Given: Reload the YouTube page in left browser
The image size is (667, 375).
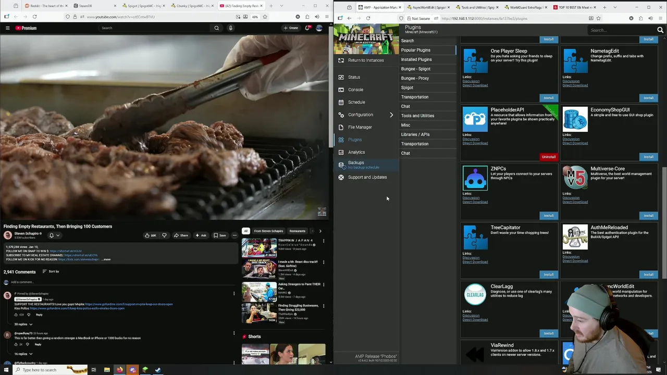Looking at the screenshot, I should click(x=34, y=17).
